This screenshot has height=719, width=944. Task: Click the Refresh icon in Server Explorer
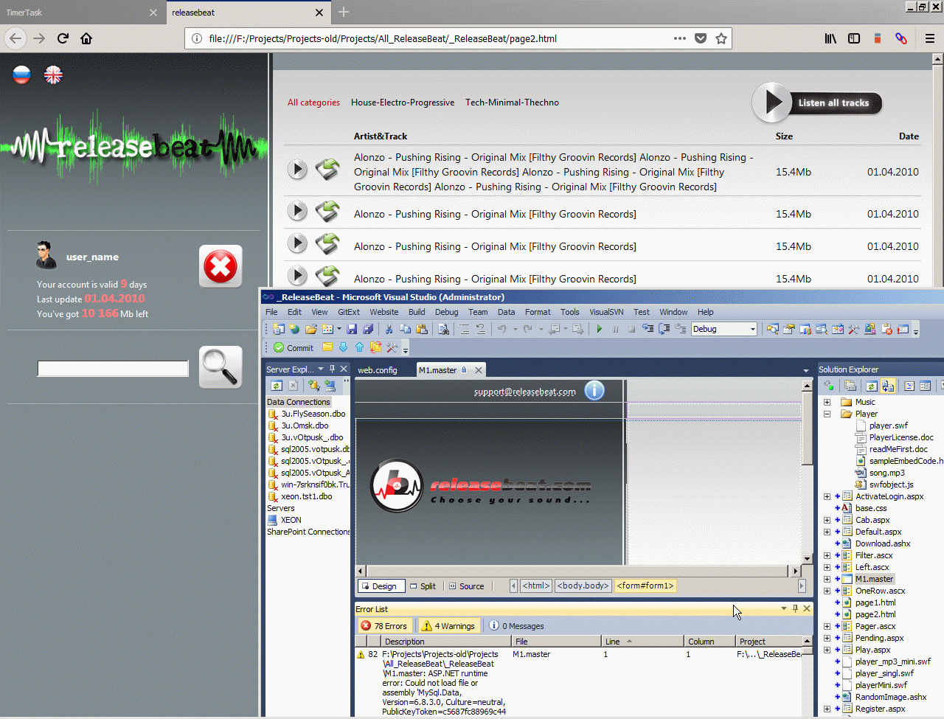[x=277, y=385]
